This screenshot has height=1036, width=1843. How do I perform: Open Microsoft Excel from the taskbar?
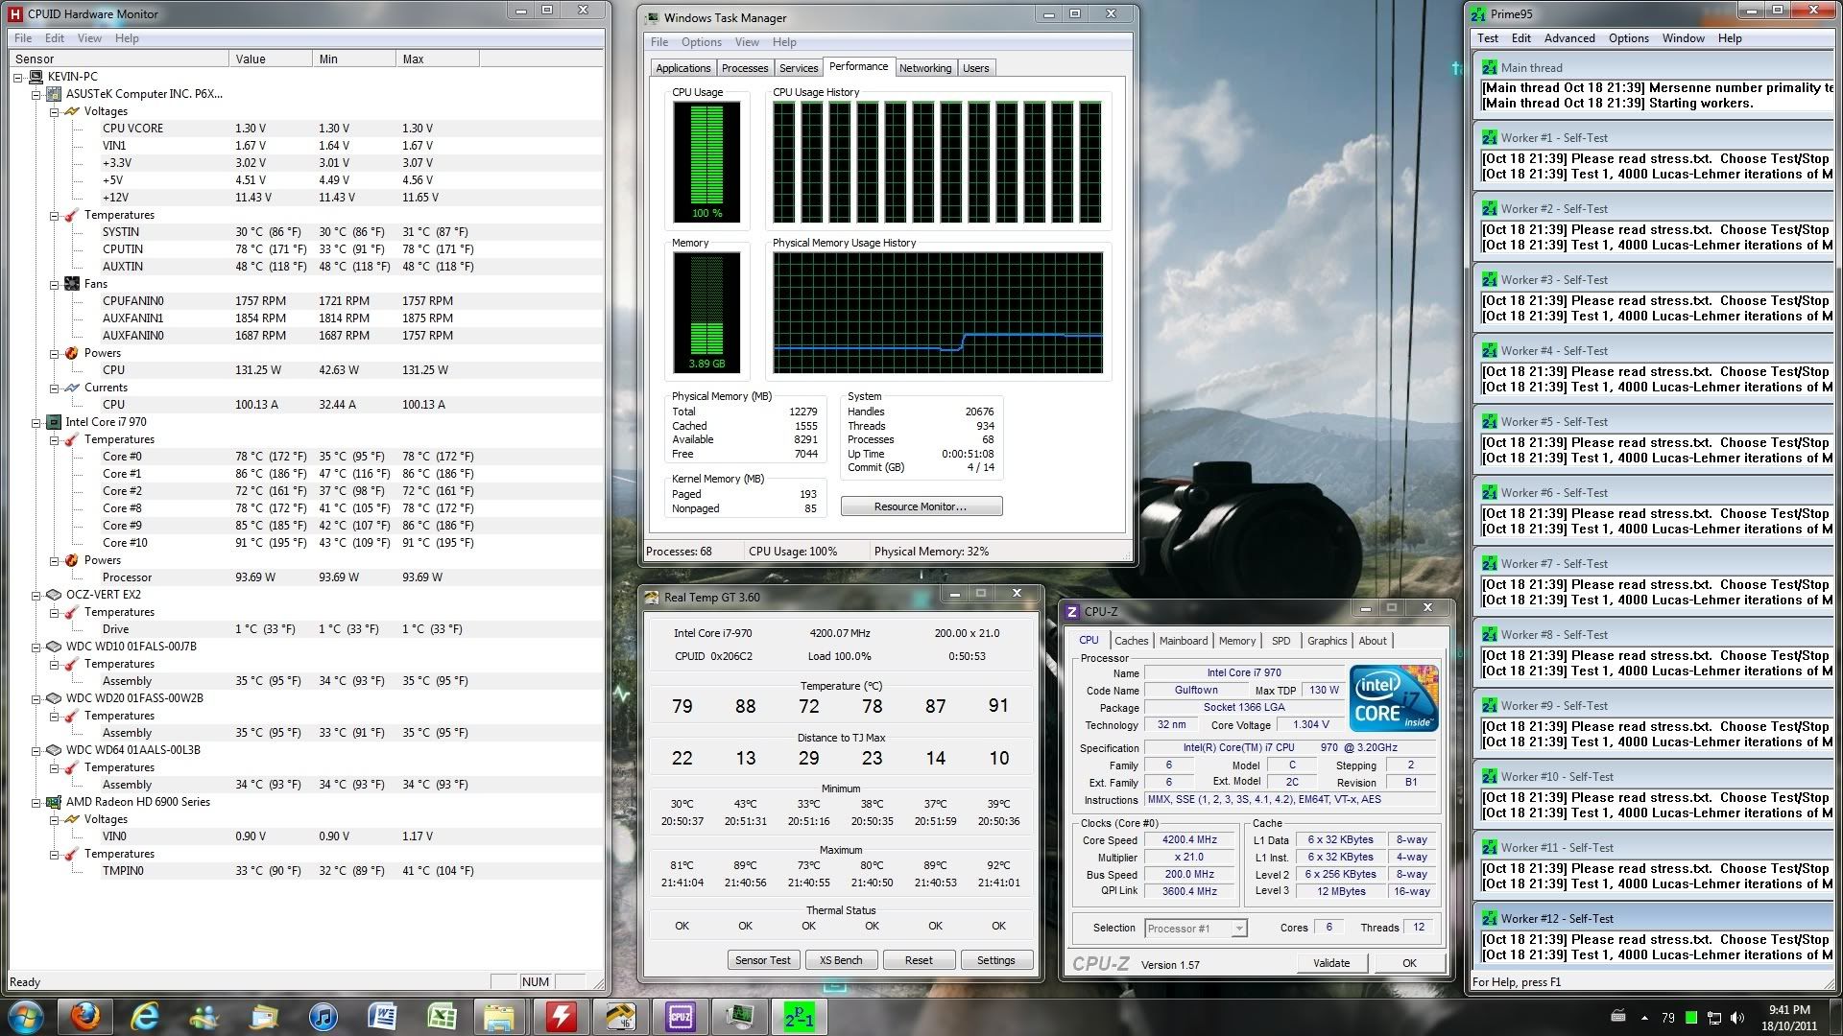pyautogui.click(x=442, y=1016)
